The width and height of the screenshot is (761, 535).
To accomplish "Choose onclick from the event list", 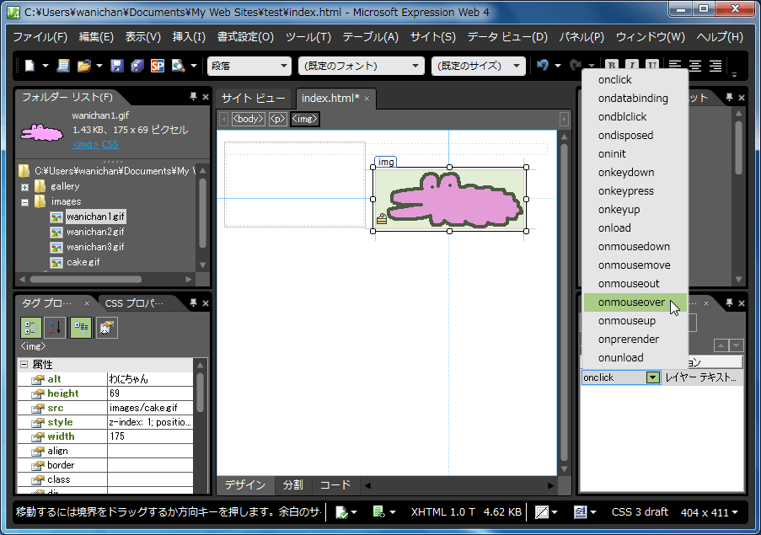I will [635, 79].
